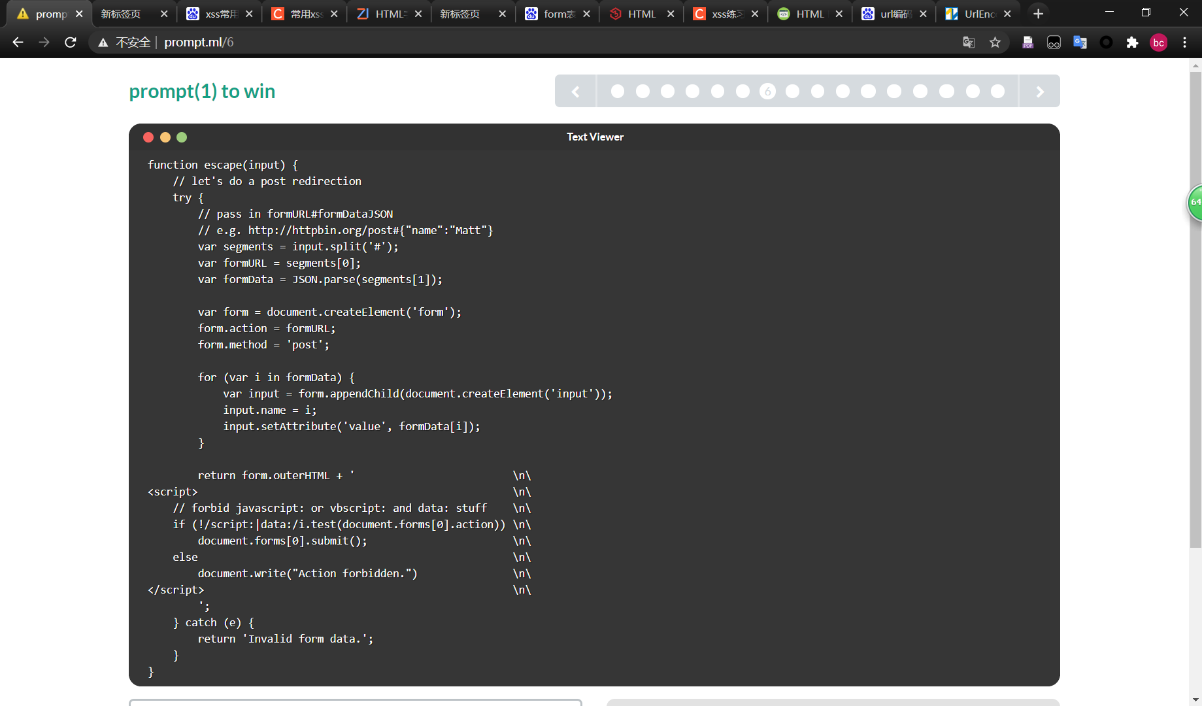The image size is (1202, 706).
Task: Click the input box below the Text Viewer
Action: tap(356, 702)
